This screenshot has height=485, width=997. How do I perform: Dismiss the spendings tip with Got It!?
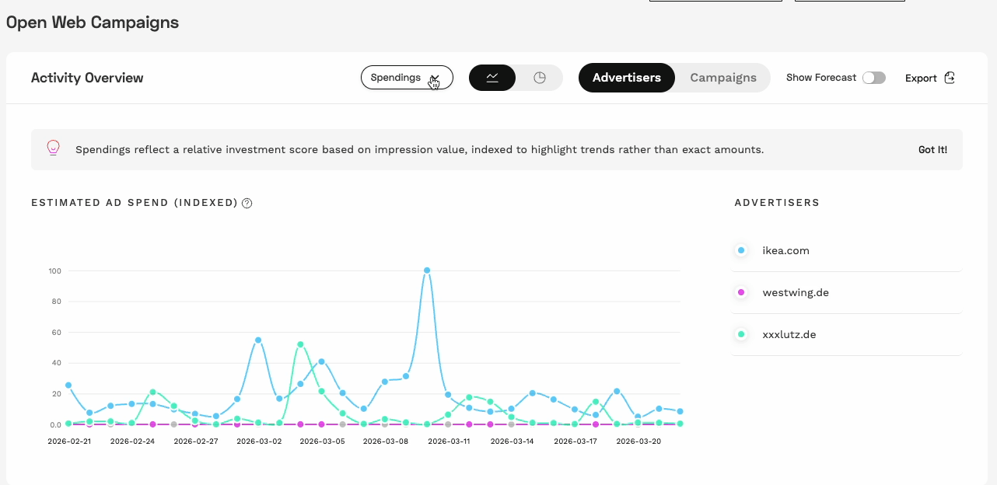932,149
